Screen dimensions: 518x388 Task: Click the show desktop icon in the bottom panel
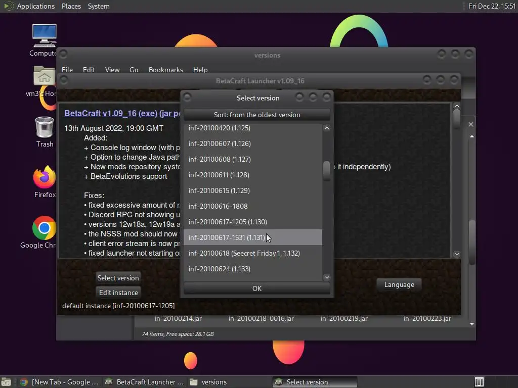pyautogui.click(x=6, y=382)
